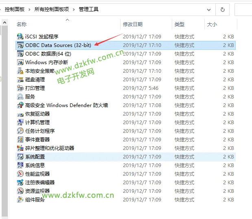
Task: Open the address bar history dropdown
Action: [x=208, y=9]
